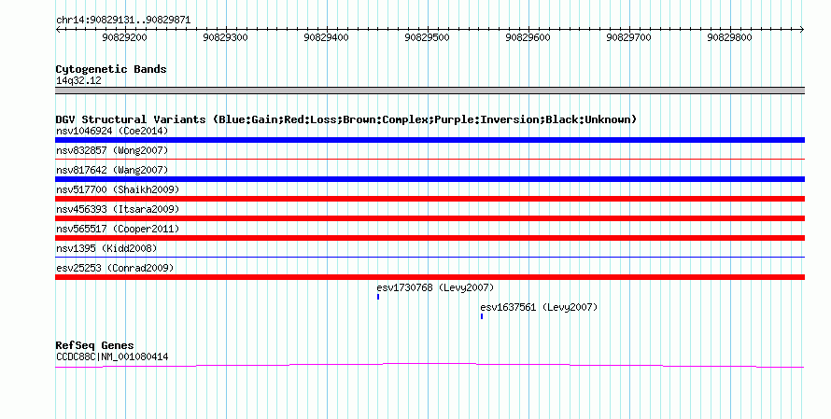Select the thin red line of nsv832857

pos(430,159)
